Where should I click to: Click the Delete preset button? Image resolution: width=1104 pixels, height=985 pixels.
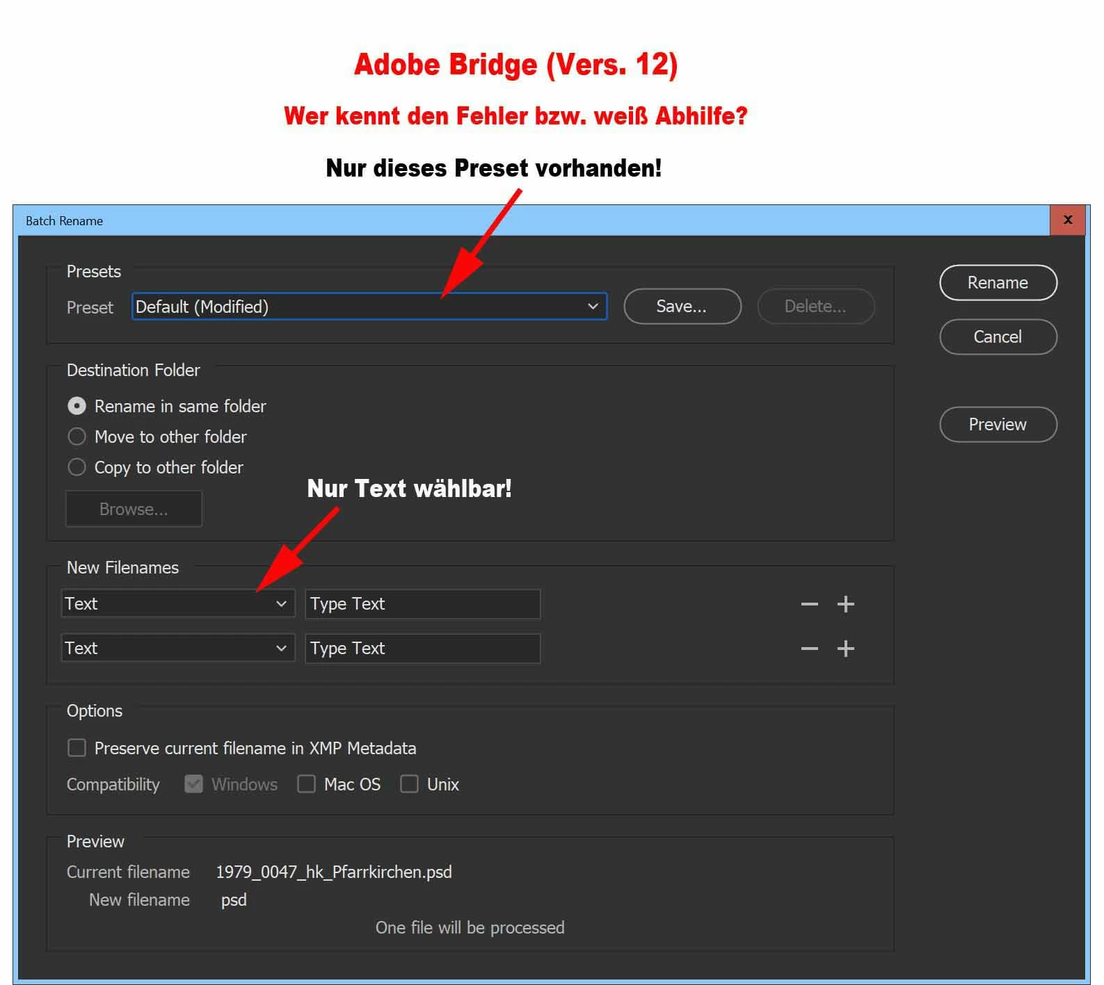[816, 307]
